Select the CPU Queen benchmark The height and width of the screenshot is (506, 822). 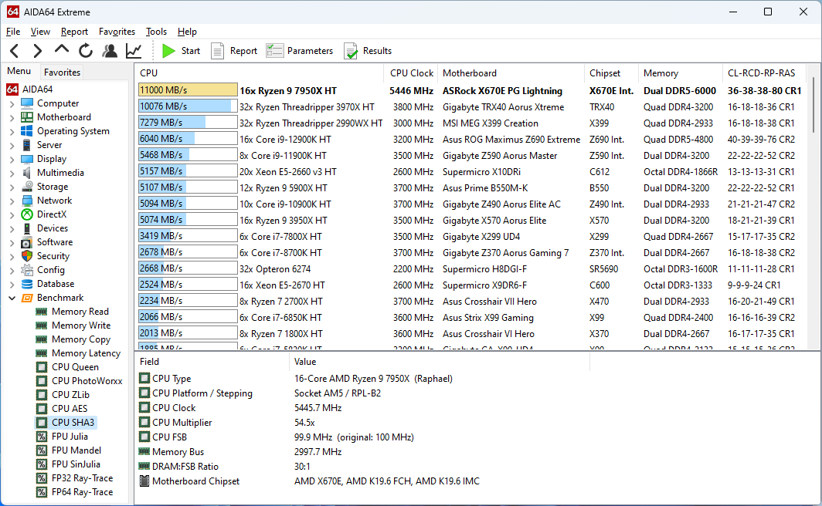pos(75,367)
